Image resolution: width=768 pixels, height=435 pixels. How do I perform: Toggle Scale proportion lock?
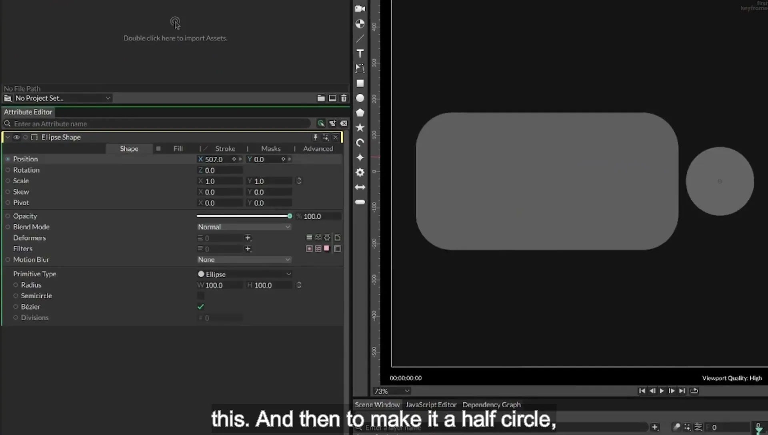[x=299, y=181]
